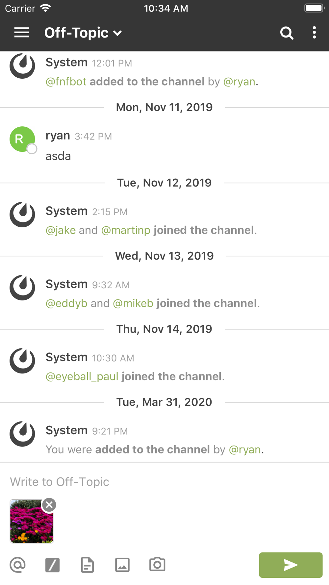The height and width of the screenshot is (585, 329).
Task: Open the photo library picker
Action: (x=122, y=565)
